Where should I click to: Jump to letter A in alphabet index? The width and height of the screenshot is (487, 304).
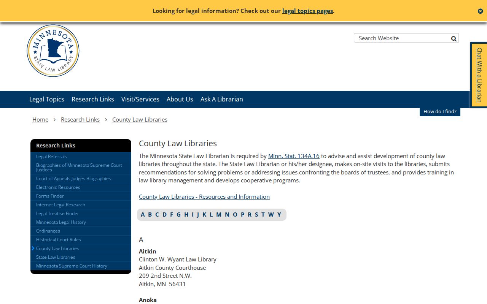point(143,214)
